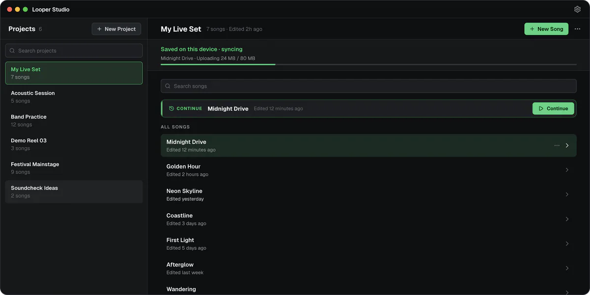Click the '7 songs · Edited 2h ago' header text

(x=234, y=29)
